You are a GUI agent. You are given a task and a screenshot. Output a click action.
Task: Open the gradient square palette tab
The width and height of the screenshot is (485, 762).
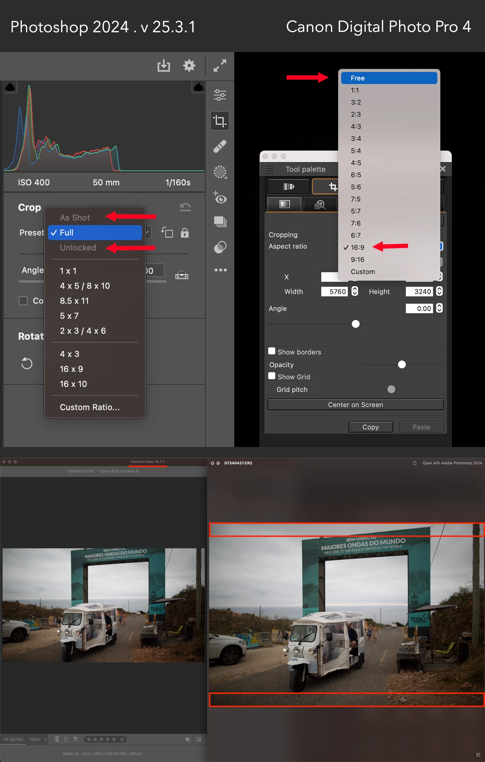click(x=285, y=204)
